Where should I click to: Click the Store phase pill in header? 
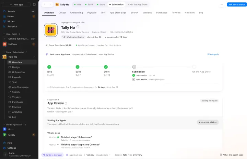coord(101,4)
